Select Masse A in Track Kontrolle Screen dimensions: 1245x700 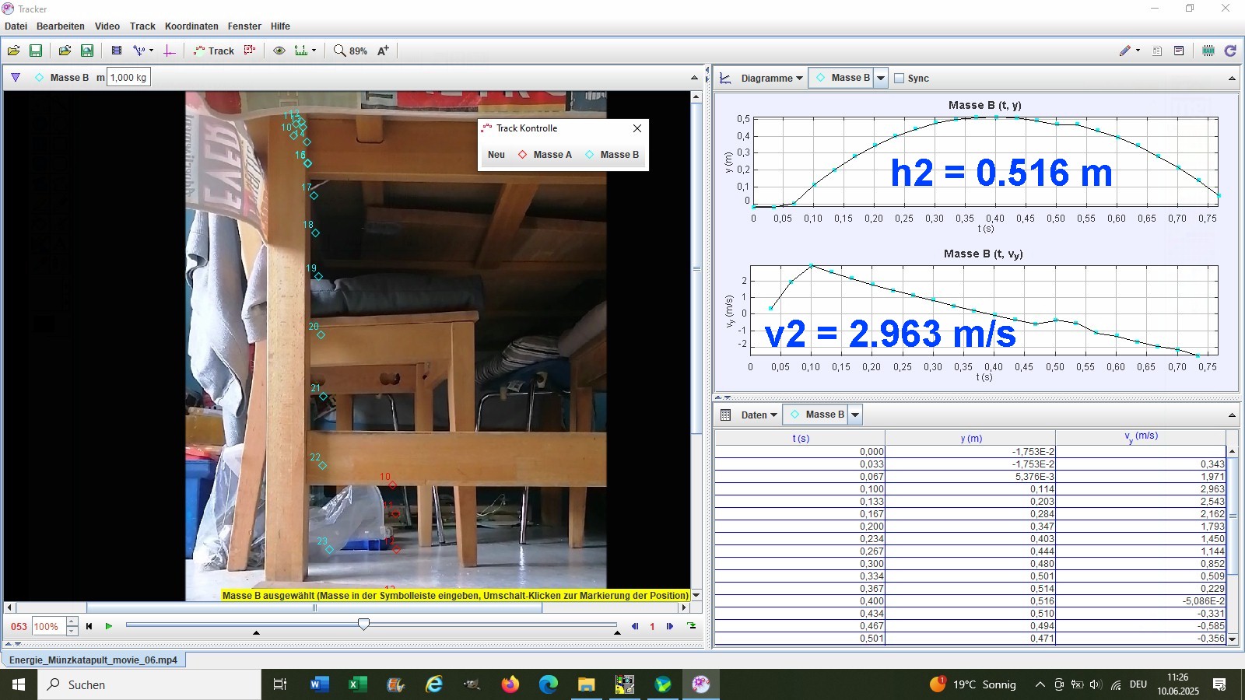[545, 155]
